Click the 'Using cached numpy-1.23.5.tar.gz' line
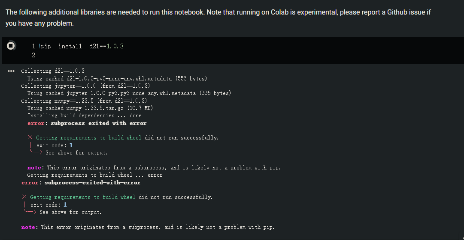The image size is (464, 240). [x=90, y=108]
